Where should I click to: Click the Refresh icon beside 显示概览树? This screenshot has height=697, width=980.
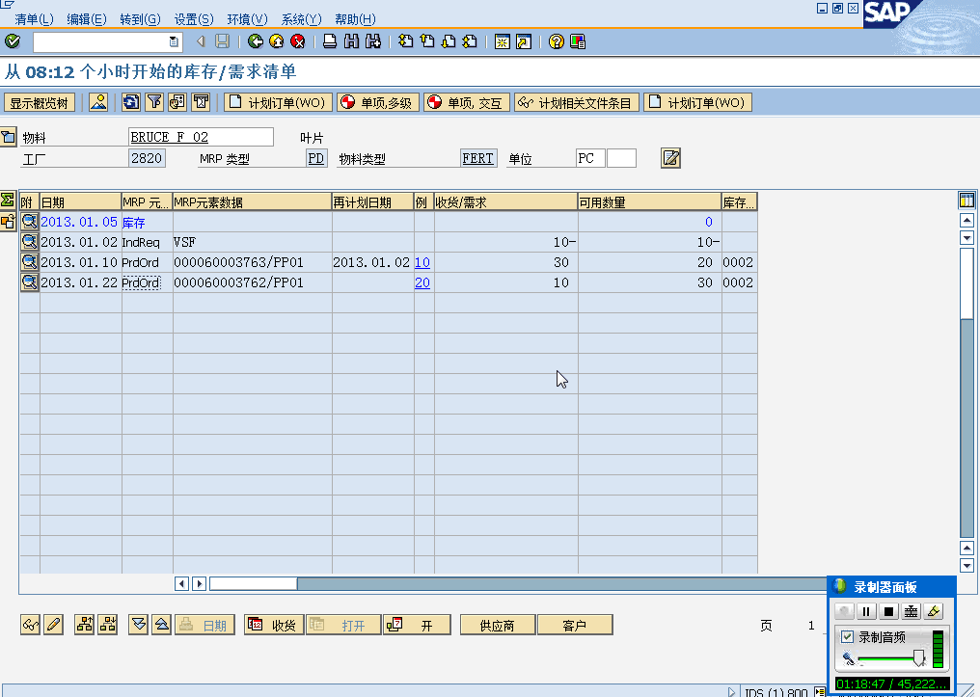click(x=130, y=102)
